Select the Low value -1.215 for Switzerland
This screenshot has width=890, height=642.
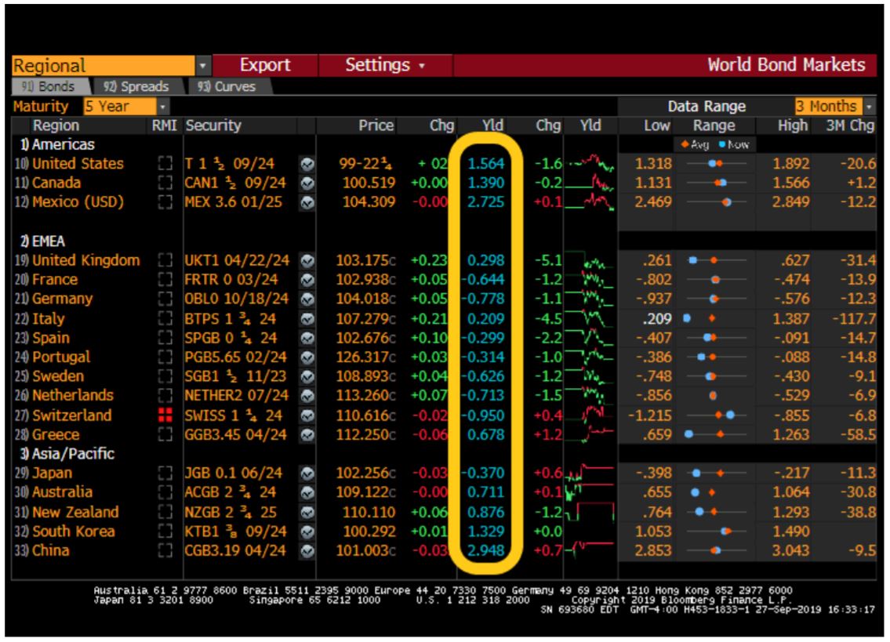coord(650,415)
